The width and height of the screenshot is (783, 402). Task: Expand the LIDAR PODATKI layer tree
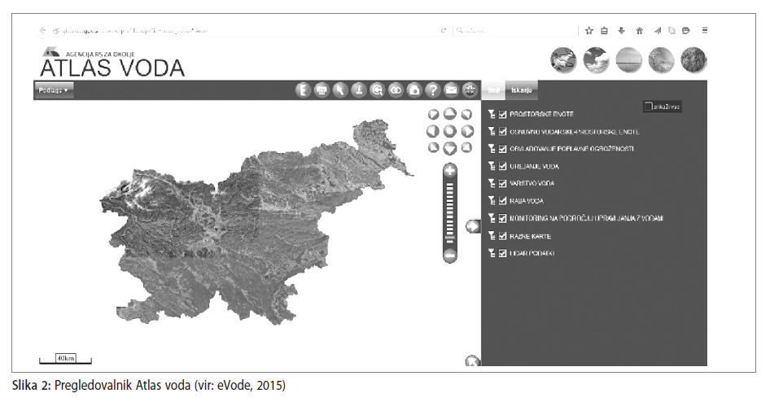(492, 253)
